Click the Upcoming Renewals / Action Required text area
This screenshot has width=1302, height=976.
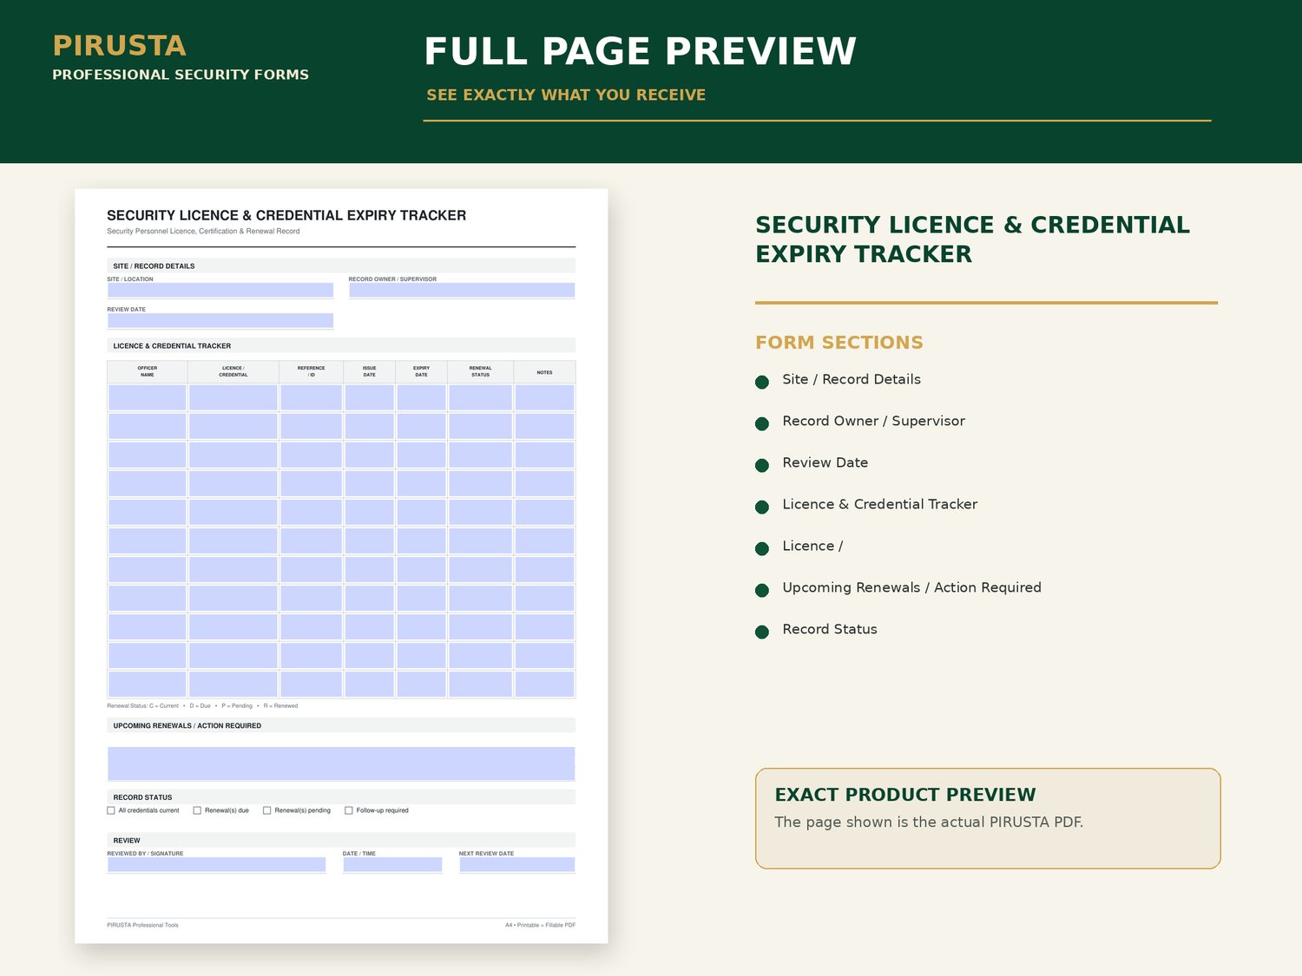[x=341, y=763]
